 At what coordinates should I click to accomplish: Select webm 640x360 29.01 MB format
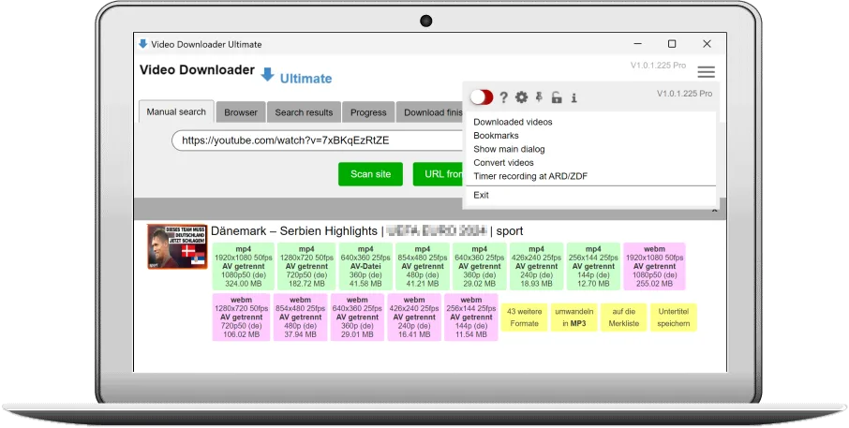click(357, 317)
